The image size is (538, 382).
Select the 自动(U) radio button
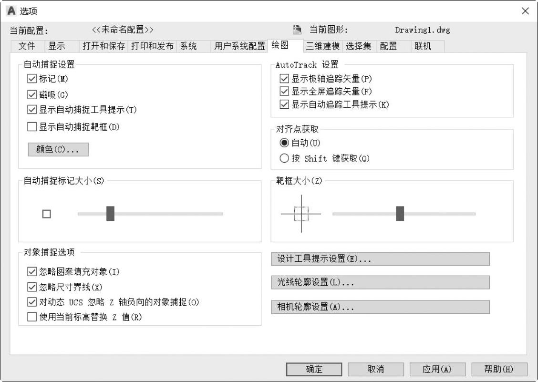click(x=284, y=143)
